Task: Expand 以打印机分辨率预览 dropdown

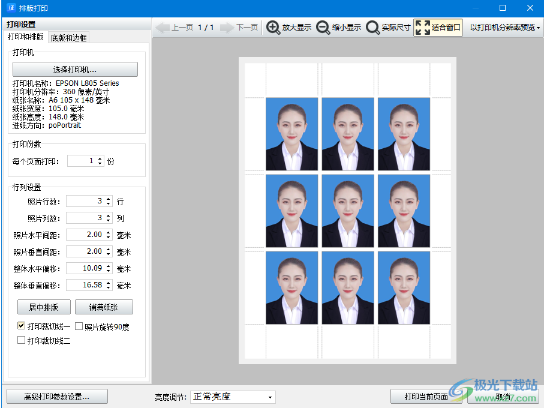Action: pyautogui.click(x=504, y=28)
